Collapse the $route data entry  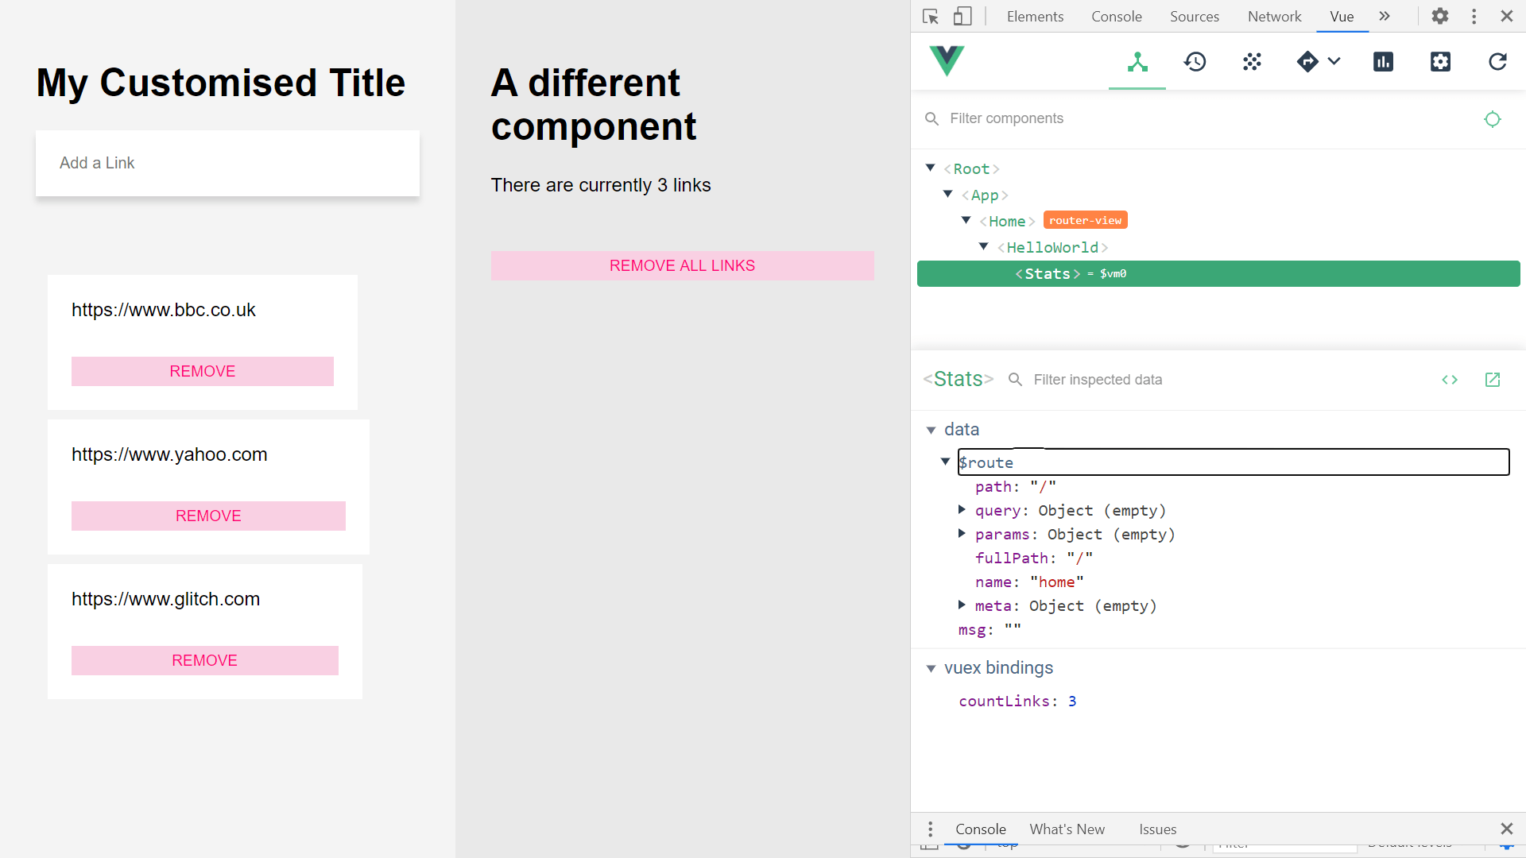click(945, 462)
